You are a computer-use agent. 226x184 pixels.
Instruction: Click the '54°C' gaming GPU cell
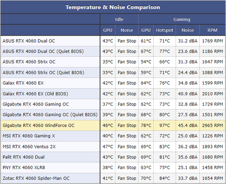(x=146, y=62)
